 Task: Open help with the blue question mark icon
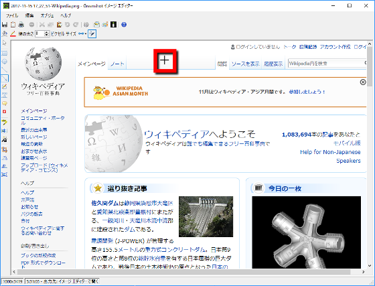pyautogui.click(x=124, y=24)
